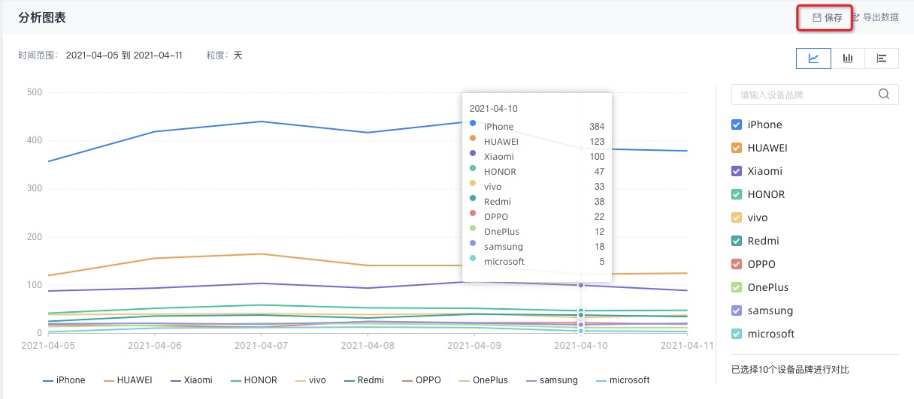Uncheck the microsoft checkbox
Image resolution: width=914 pixels, height=399 pixels.
point(737,334)
